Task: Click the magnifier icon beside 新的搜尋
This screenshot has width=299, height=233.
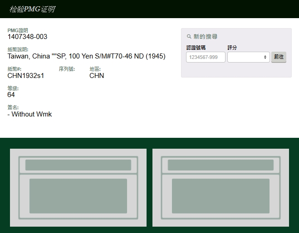Action: [189, 36]
